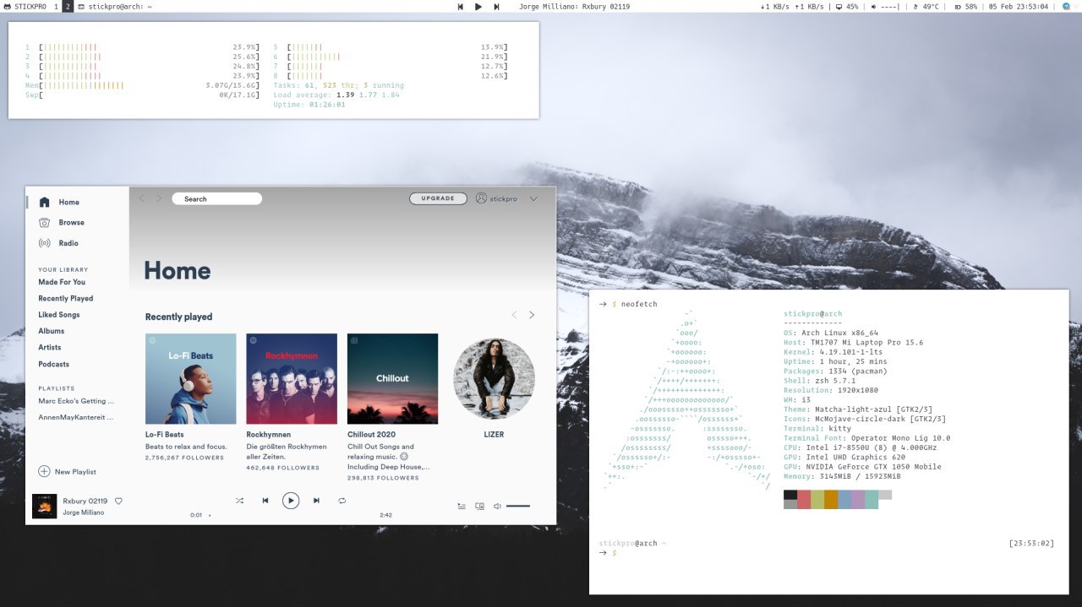Mute with the Spotify speaker icon
The width and height of the screenshot is (1082, 607).
point(497,507)
